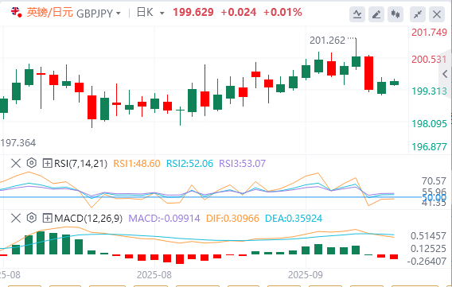Close the chart window with X

point(437,14)
